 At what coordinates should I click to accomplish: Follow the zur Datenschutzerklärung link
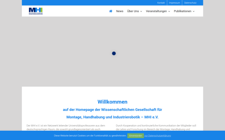click(x=157, y=136)
